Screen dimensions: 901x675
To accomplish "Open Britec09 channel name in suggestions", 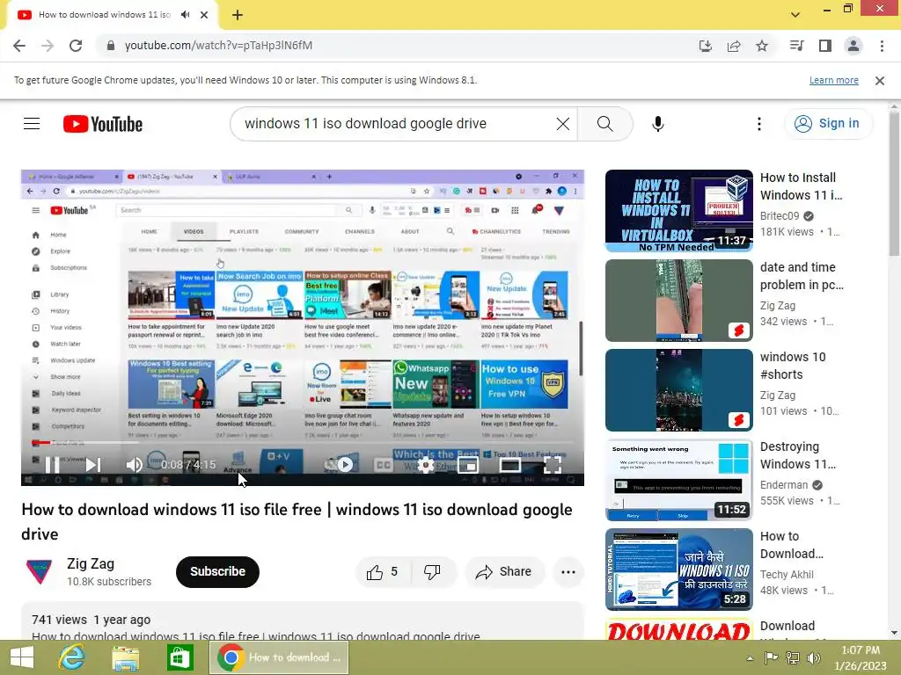I will coord(780,216).
